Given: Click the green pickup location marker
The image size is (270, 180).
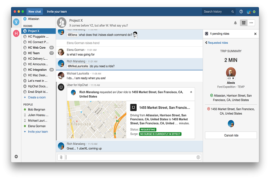Looking at the screenshot, I should tap(211, 95).
